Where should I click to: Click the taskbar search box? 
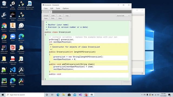point(25,95)
